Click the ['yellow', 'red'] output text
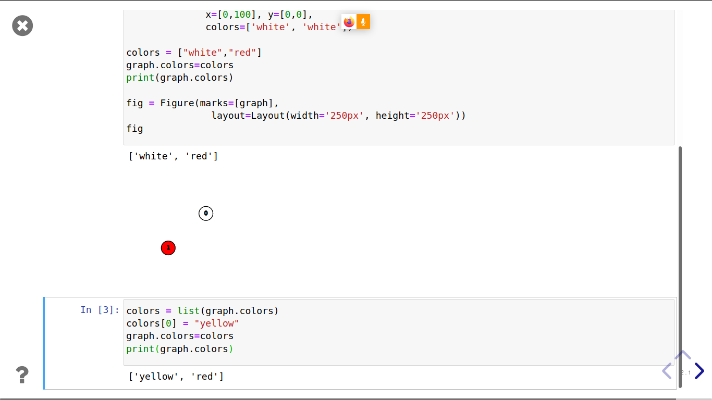The image size is (712, 400). [x=176, y=376]
